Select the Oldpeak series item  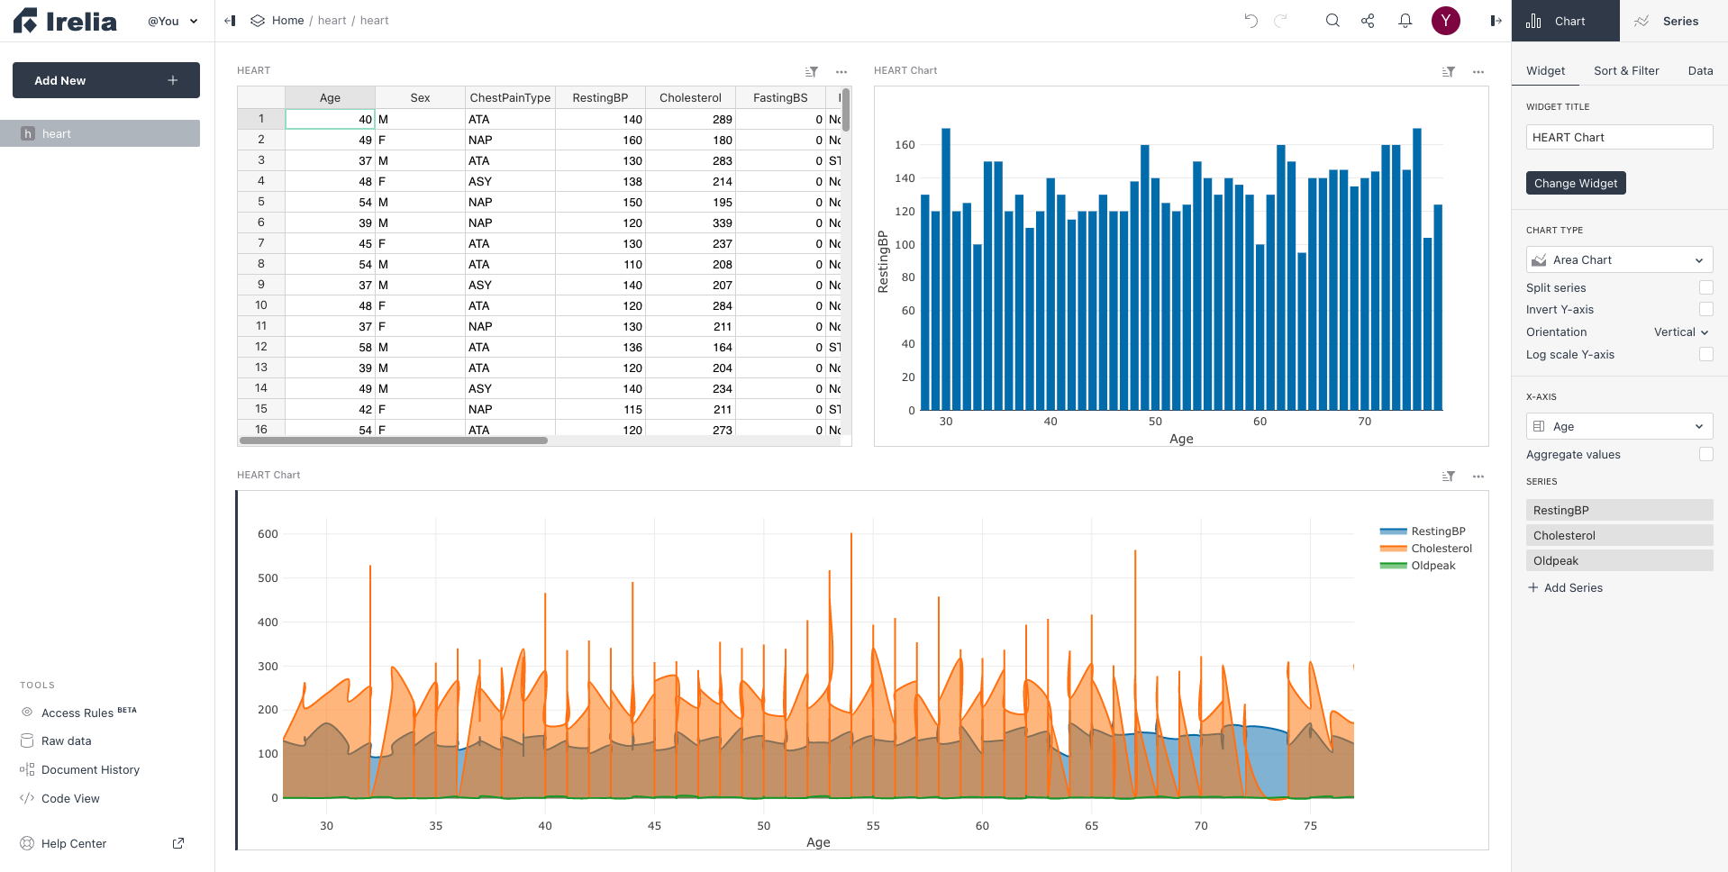point(1620,560)
